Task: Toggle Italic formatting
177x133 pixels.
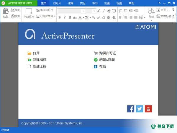Action: click(65, 17)
